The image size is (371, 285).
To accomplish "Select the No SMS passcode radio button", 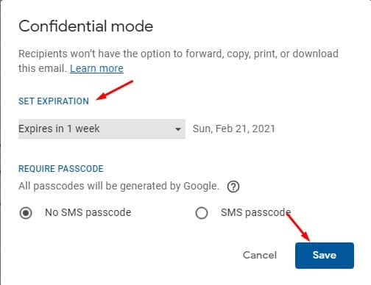I will [x=26, y=213].
